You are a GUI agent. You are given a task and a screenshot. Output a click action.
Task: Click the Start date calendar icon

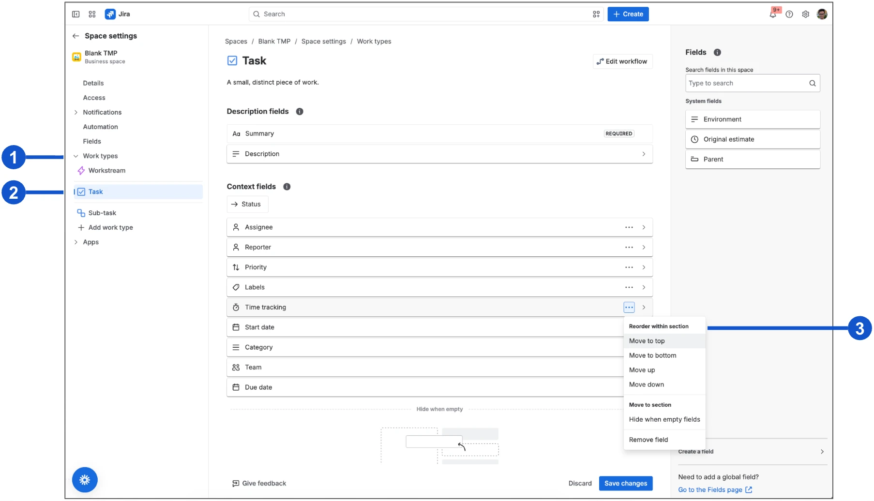tap(236, 327)
